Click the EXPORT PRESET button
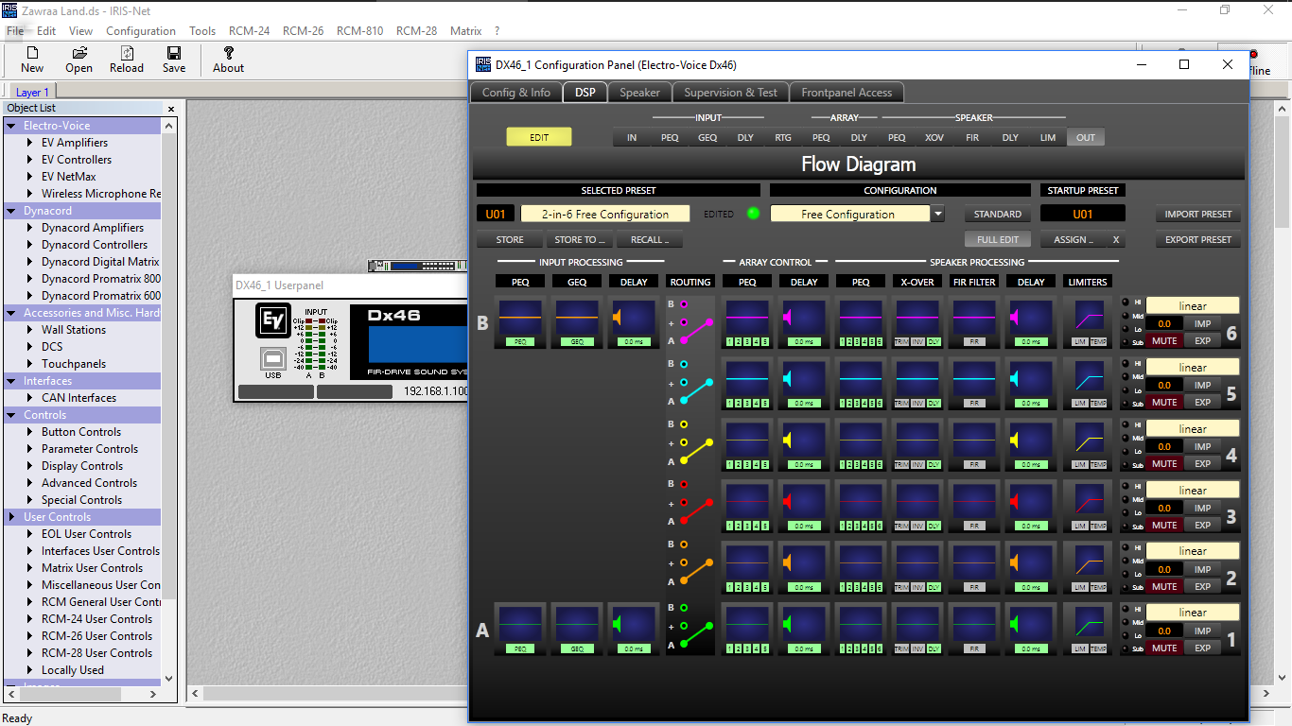This screenshot has height=726, width=1292. click(1198, 239)
